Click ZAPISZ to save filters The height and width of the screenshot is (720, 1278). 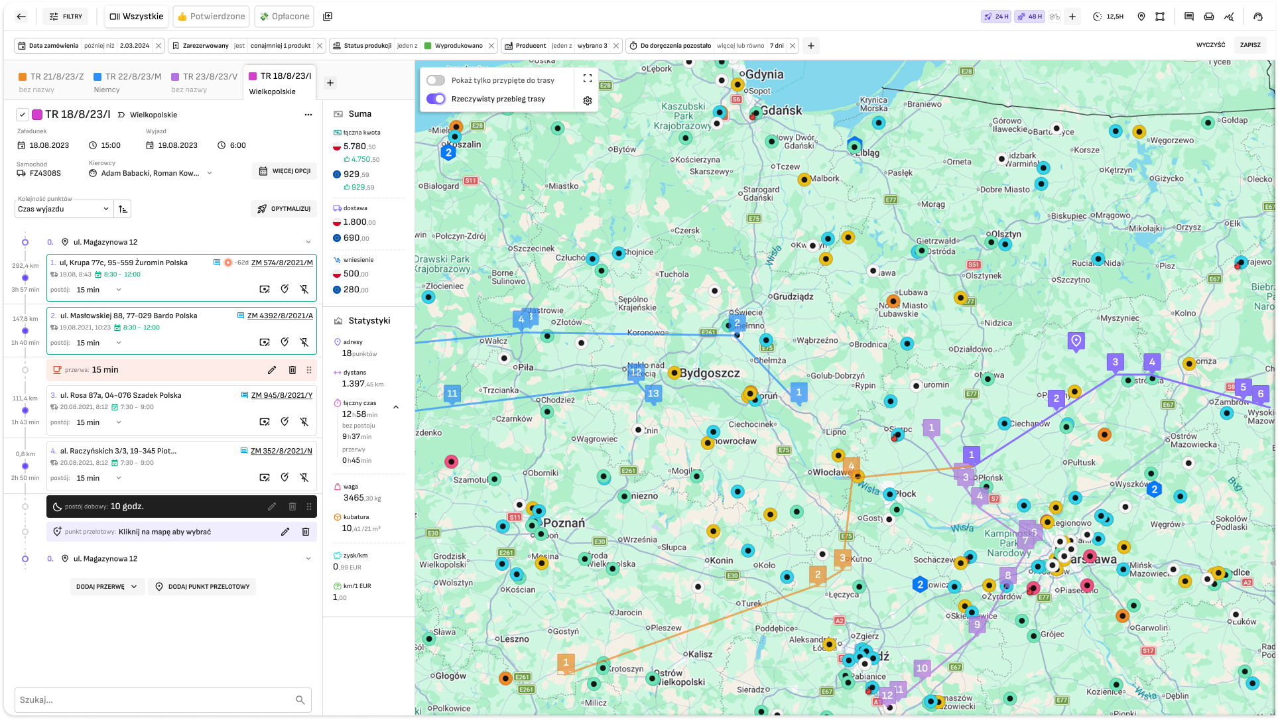click(x=1251, y=45)
